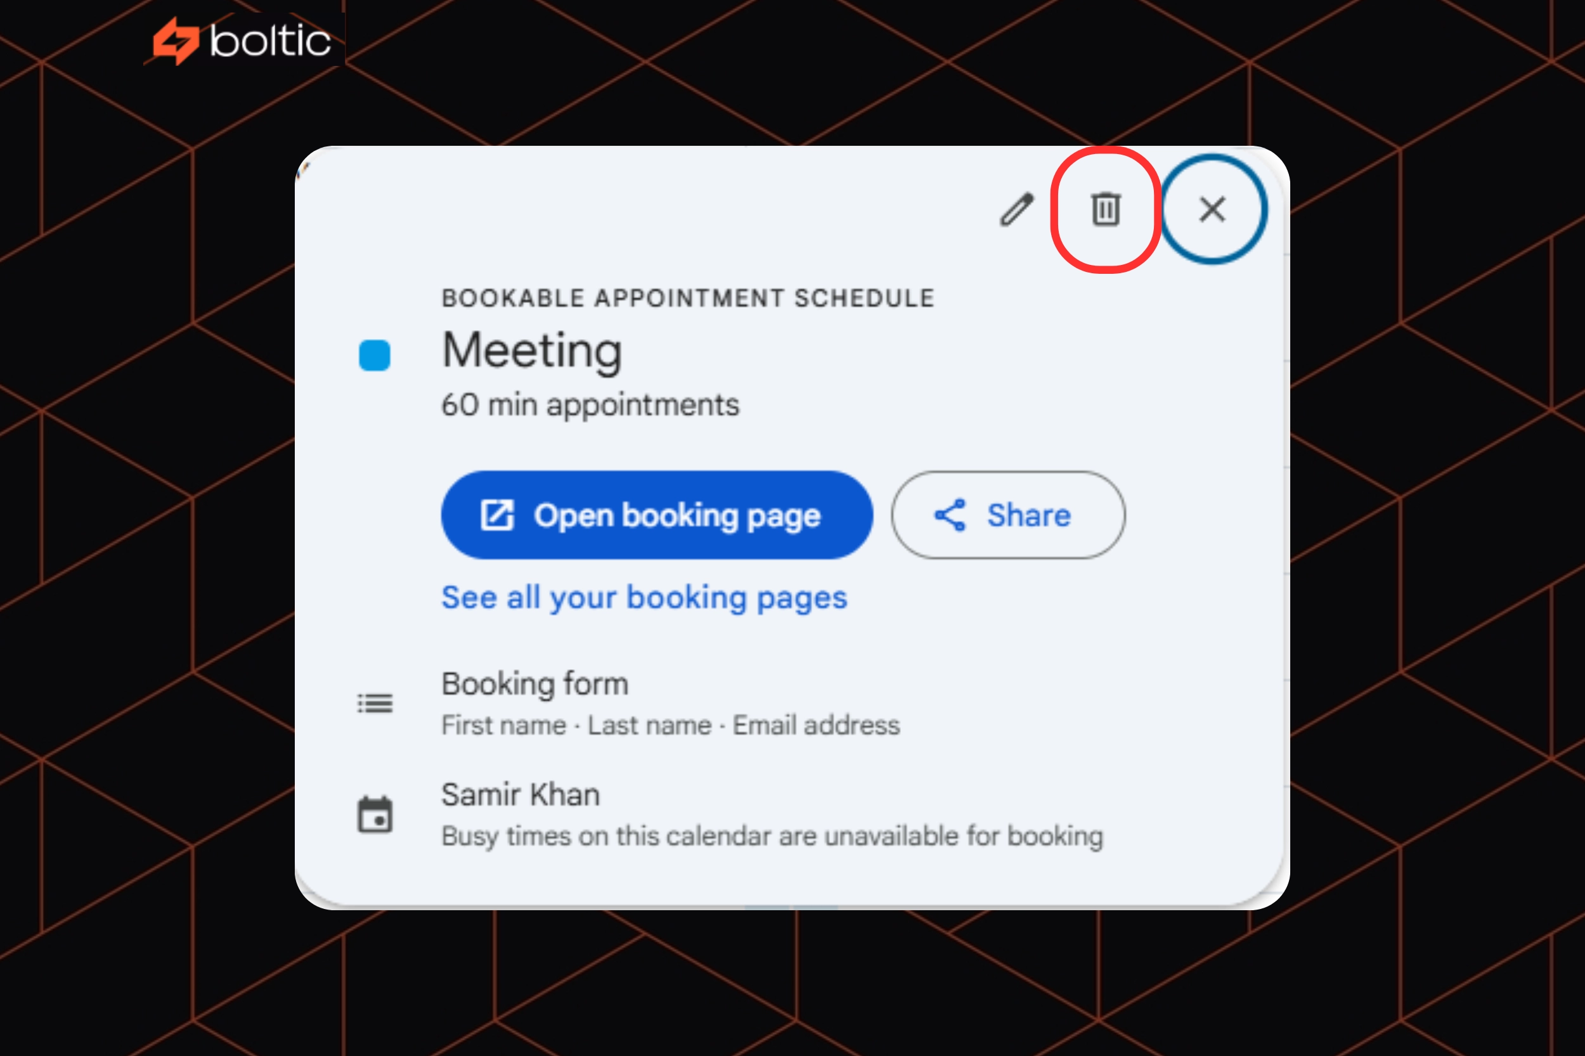Viewport: 1585px width, 1056px height.
Task: Select the Meeting schedule title
Action: [x=531, y=351]
